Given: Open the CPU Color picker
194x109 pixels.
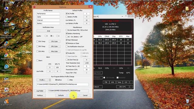Looking at the screenshot, I should pyautogui.click(x=55, y=41).
